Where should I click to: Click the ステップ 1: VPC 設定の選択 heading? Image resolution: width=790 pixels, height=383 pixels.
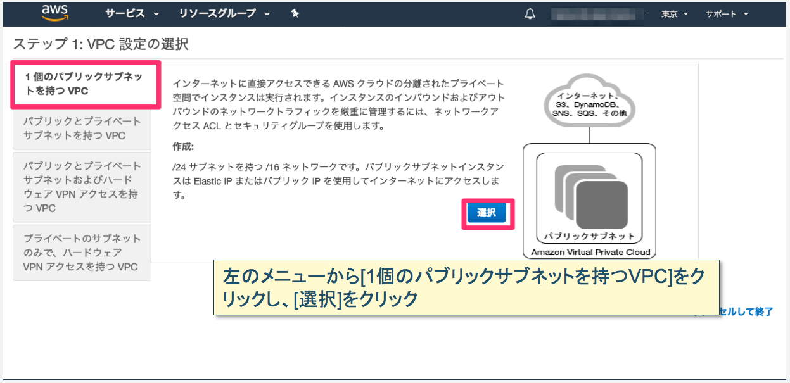pos(101,44)
